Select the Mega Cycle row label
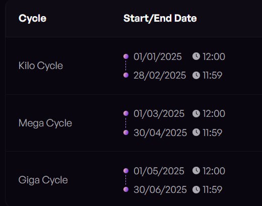Image resolution: width=262 pixels, height=206 pixels. click(x=45, y=123)
